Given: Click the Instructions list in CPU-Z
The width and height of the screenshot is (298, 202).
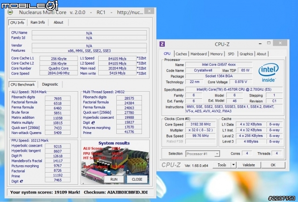Looking at the screenshot, I should click(234, 109).
